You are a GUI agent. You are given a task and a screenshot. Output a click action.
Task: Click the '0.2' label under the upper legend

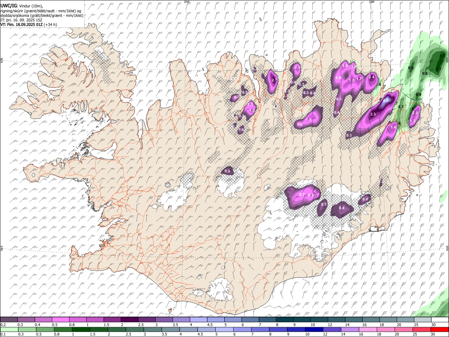point(3,325)
